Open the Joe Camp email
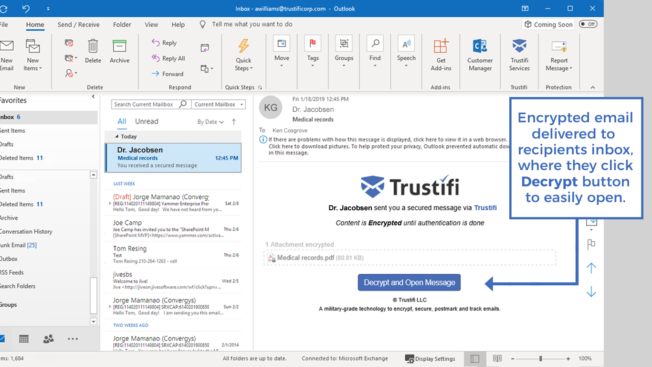Screen dimensions: 652x367 [x=173, y=229]
